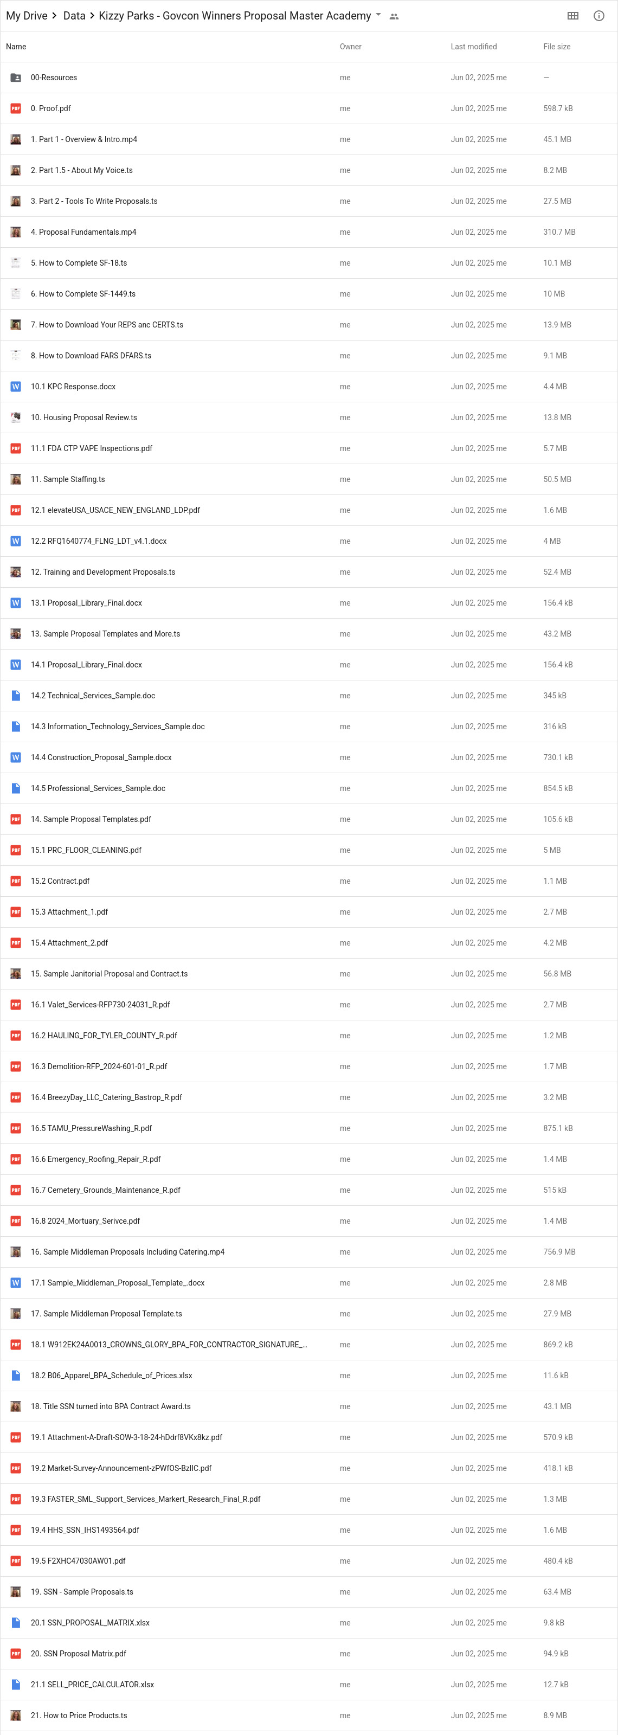Screen dimensions: 618x1735
Task: Click the Word icon for 10.1 KPC Response.docx
Action: (16, 387)
